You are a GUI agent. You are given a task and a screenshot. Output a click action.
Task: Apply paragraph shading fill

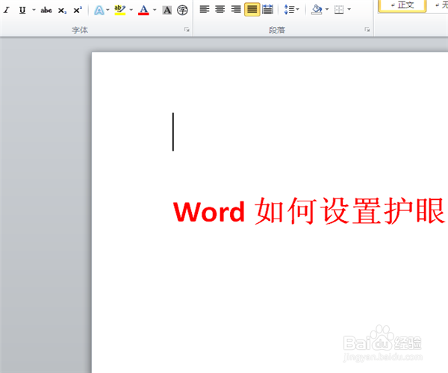coord(317,10)
